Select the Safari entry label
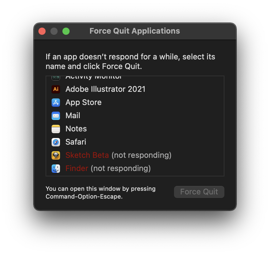This screenshot has height=255, width=270. [x=76, y=142]
